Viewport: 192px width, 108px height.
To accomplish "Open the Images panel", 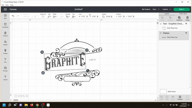I will point(5,51).
